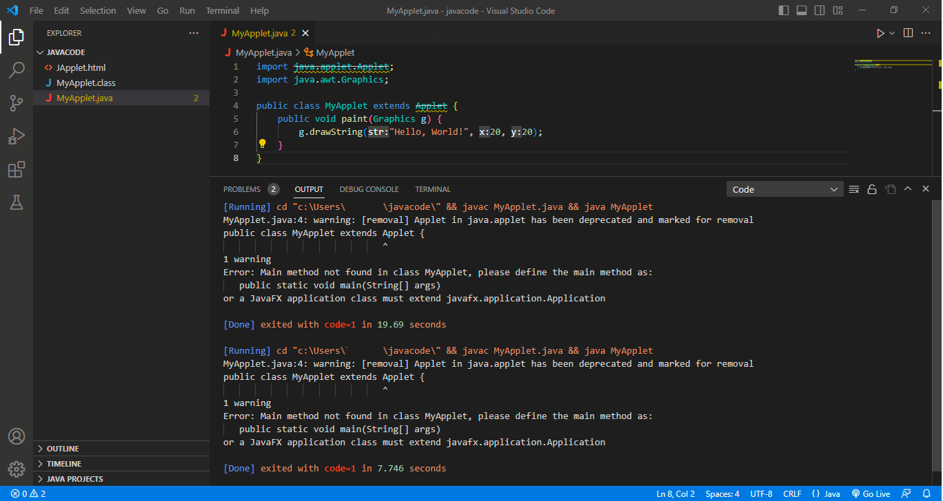Viewport: 943px width, 501px height.
Task: Open the File menu
Action: point(36,10)
